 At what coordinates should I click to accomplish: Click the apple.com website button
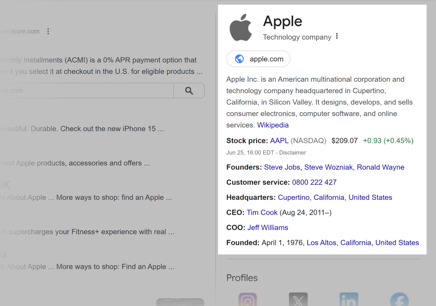pos(258,59)
